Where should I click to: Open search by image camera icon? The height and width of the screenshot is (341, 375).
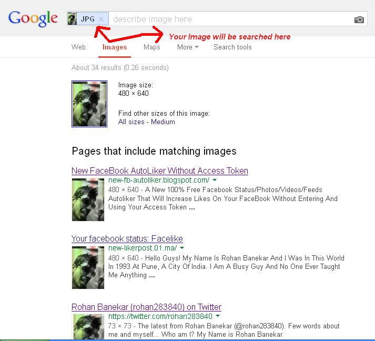coord(359,19)
